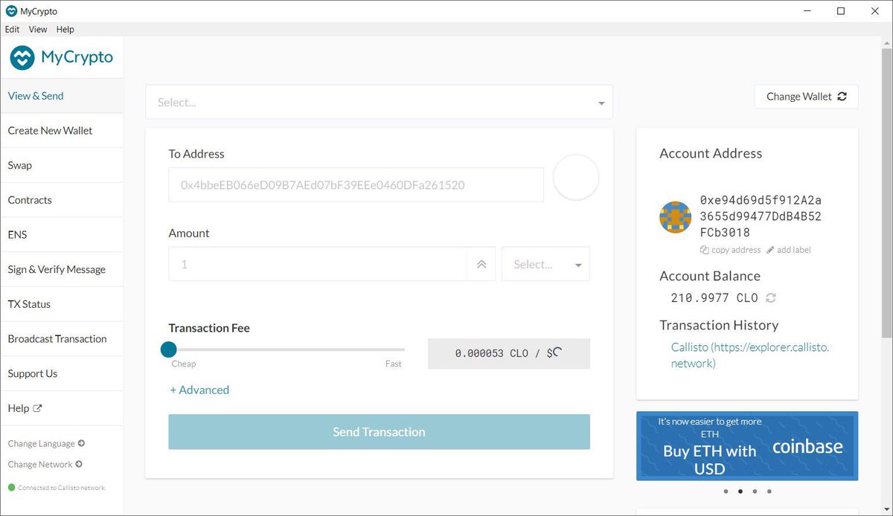Click the copy address icon

(x=704, y=250)
